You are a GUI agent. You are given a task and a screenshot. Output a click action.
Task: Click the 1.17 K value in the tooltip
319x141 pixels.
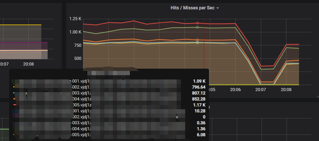tap(199, 105)
